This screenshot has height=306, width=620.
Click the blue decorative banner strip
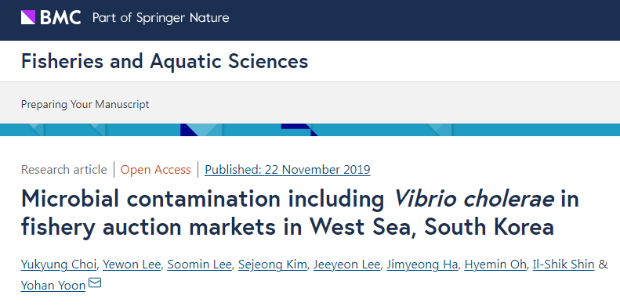coord(310,130)
